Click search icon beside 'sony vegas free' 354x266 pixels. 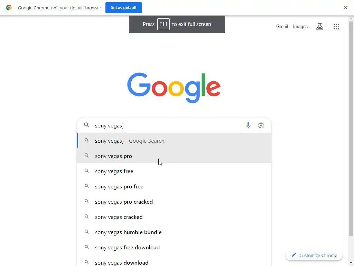click(87, 171)
